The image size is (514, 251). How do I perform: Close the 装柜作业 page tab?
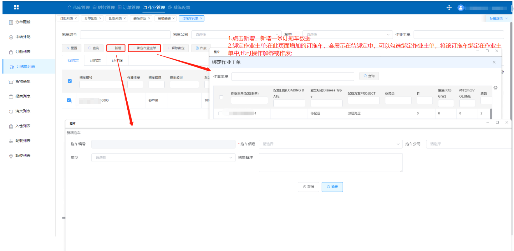pyautogui.click(x=149, y=18)
